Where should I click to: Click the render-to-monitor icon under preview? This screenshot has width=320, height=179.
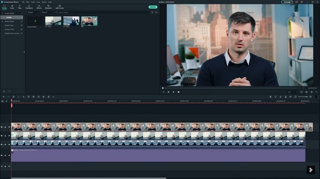click(302, 92)
